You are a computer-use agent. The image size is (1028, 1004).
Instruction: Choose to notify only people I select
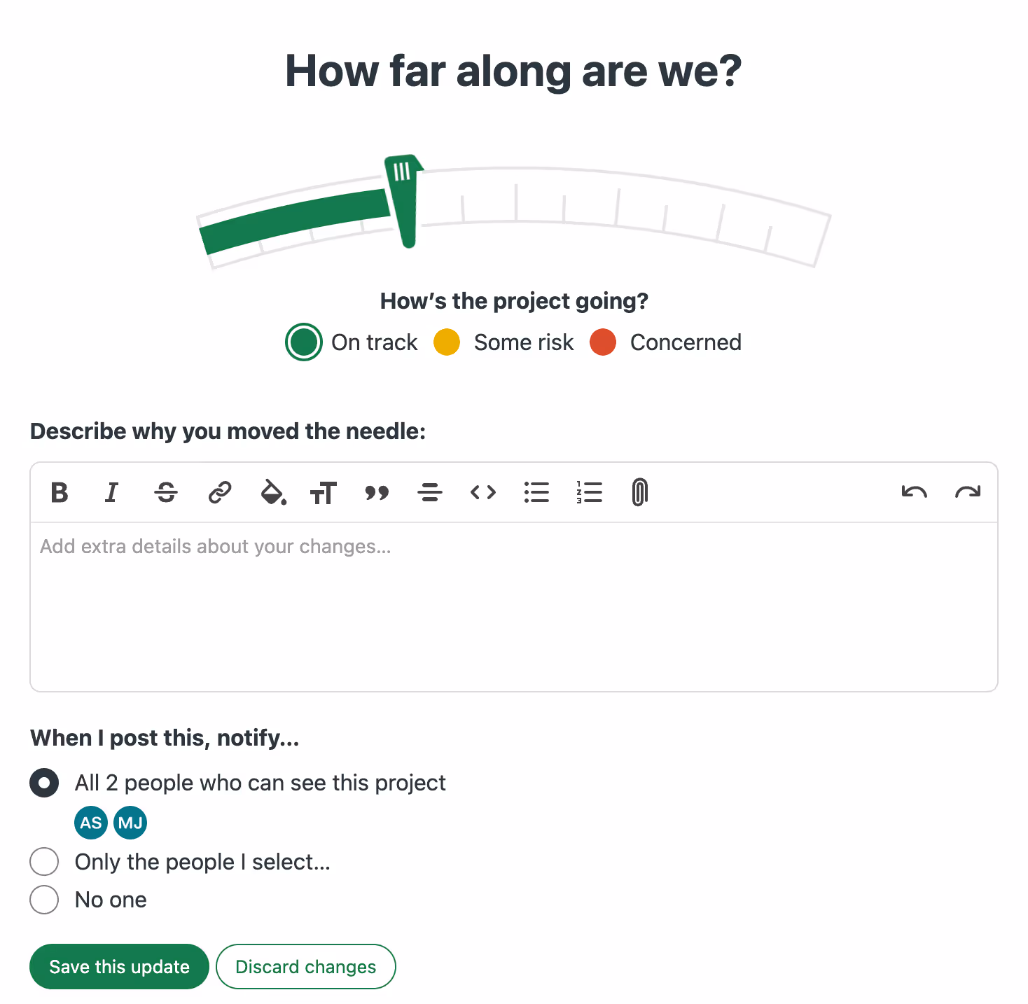[x=44, y=861]
